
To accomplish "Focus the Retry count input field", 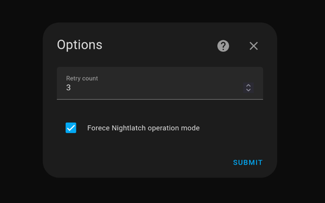I will tap(160, 83).
